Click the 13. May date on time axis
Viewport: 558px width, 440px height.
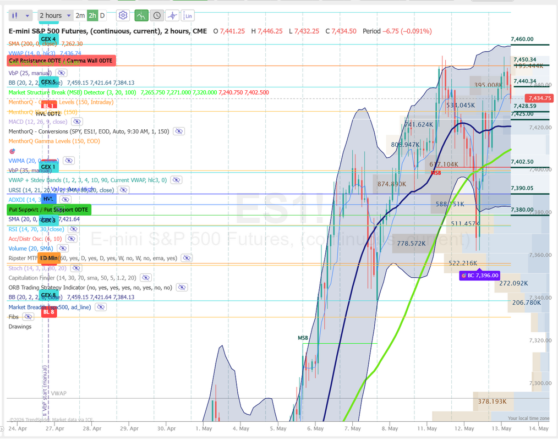coord(501,428)
